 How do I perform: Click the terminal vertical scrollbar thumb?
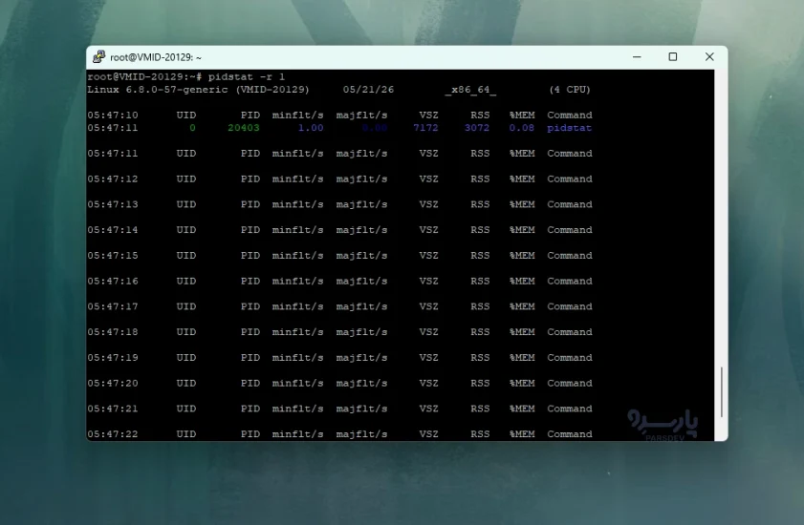coord(721,391)
